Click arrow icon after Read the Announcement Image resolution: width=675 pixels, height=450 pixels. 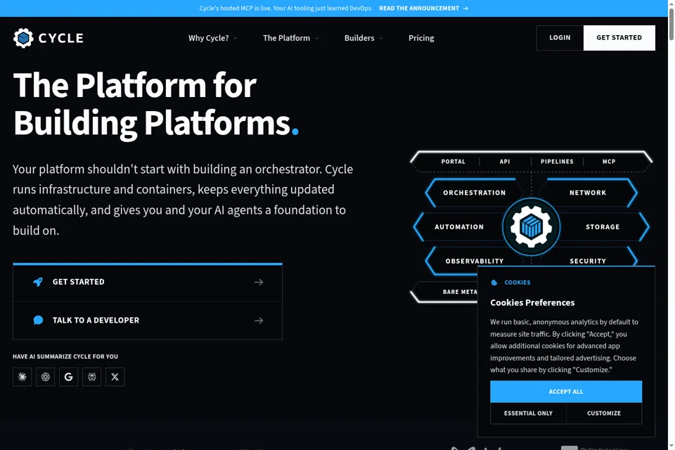pyautogui.click(x=465, y=8)
